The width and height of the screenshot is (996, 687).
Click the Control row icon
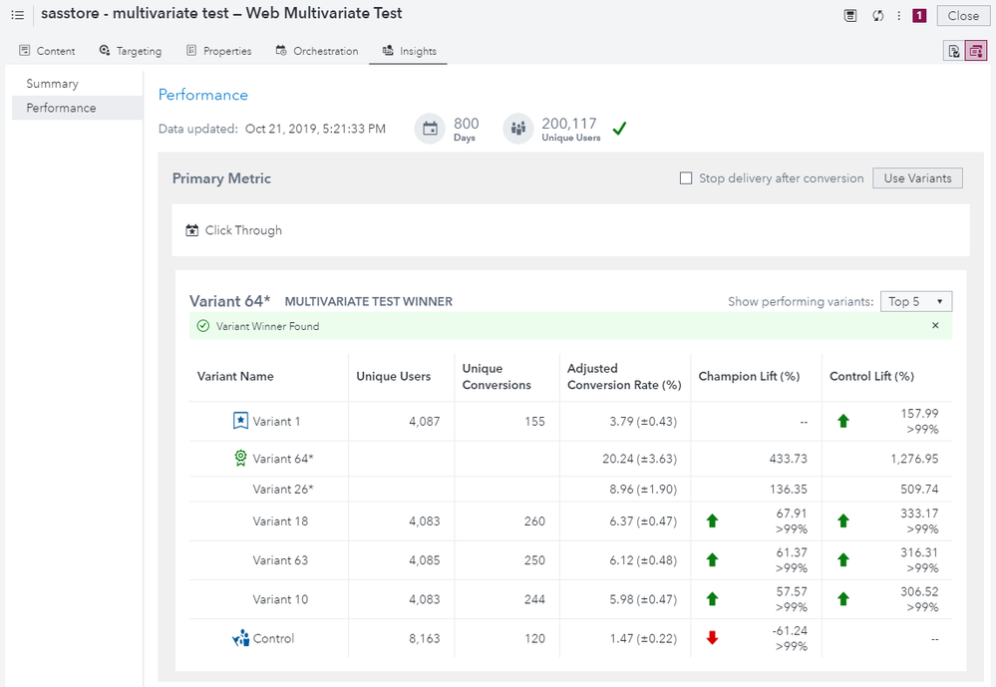point(240,638)
